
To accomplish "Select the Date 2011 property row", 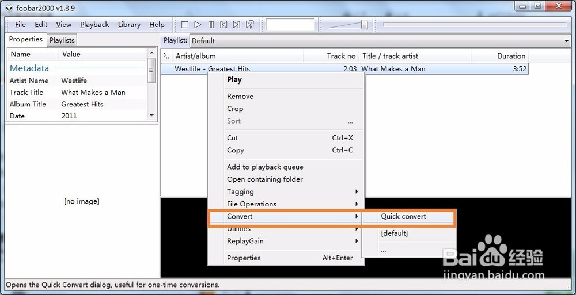I will click(x=77, y=116).
